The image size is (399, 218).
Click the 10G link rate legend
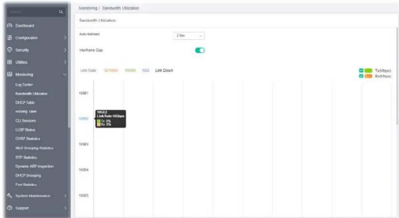[145, 70]
